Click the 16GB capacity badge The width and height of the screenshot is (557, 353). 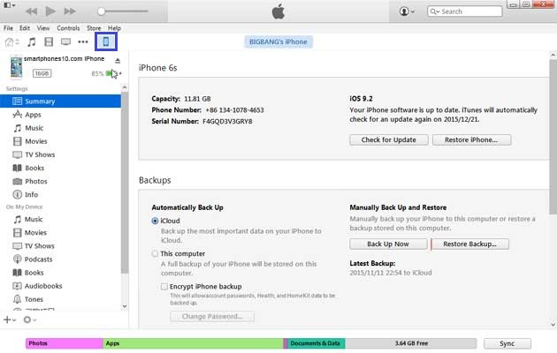click(42, 73)
